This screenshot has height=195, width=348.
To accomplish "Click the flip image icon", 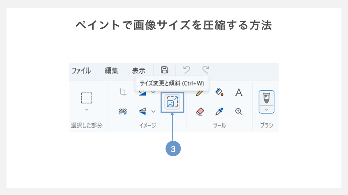I will click(x=143, y=111).
